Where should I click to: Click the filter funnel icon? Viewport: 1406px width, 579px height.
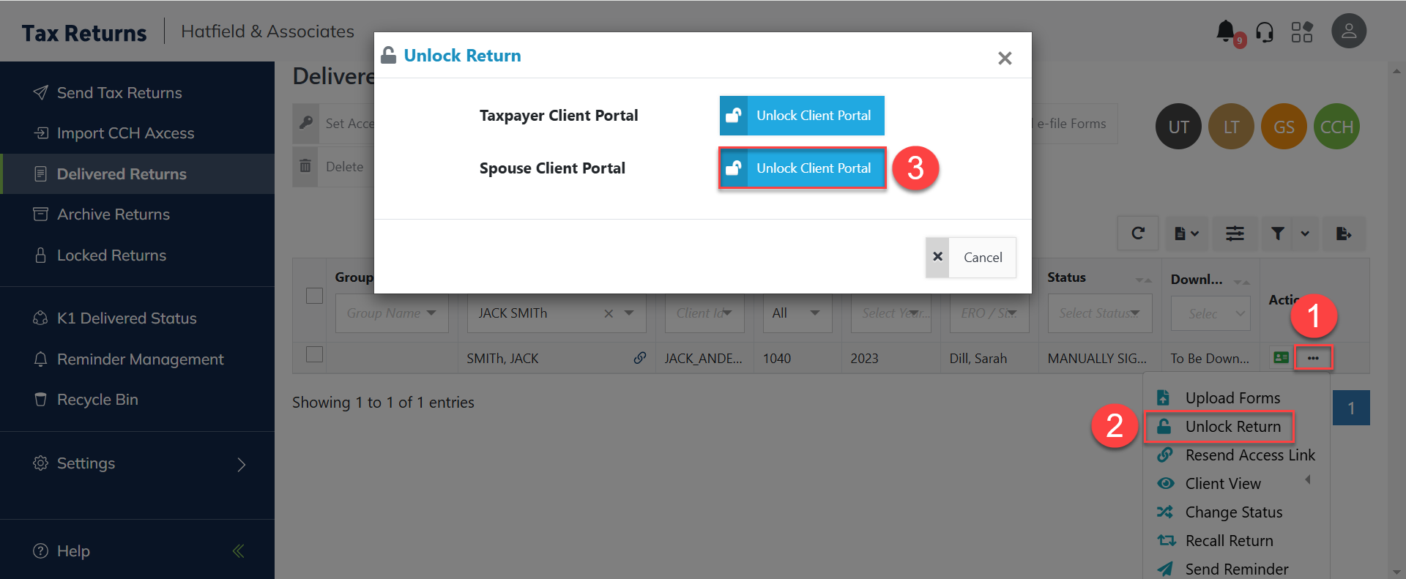[1278, 234]
